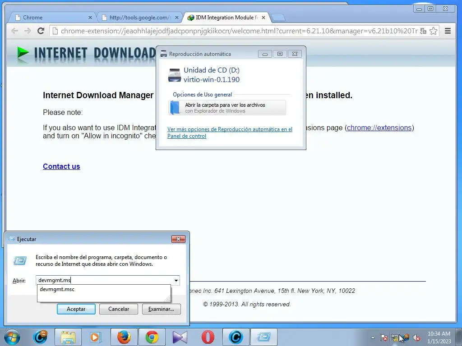Click the address bar URL field
The width and height of the screenshot is (462, 346).
coord(239,31)
